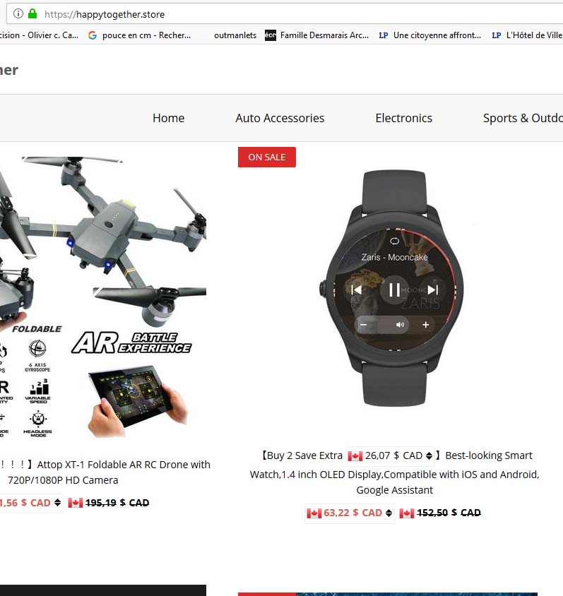
Task: Click the site information icon in address bar
Action: 18,14
